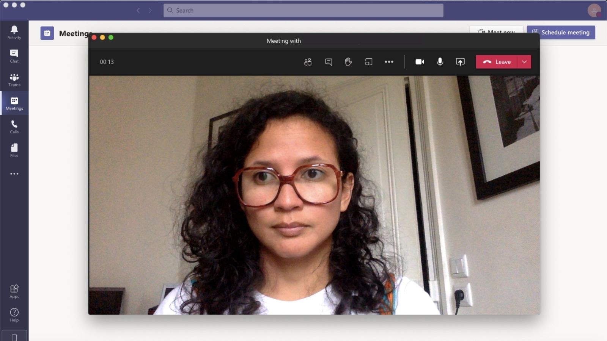Go back in navigation history
This screenshot has height=341, width=607.
(x=138, y=10)
